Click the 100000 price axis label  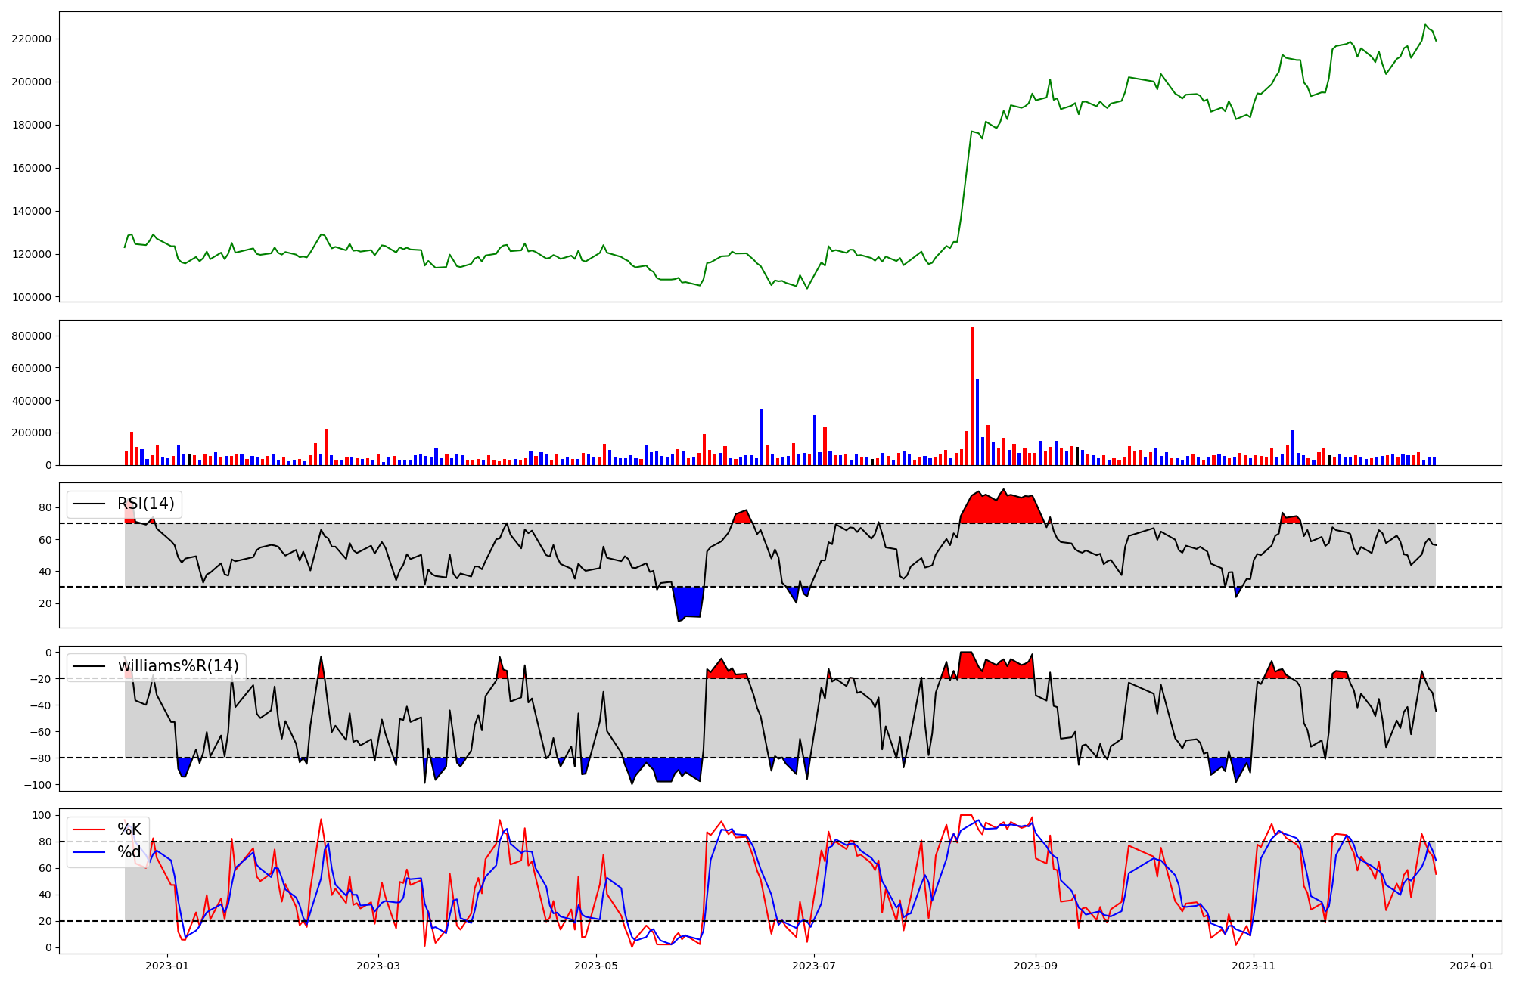point(31,297)
